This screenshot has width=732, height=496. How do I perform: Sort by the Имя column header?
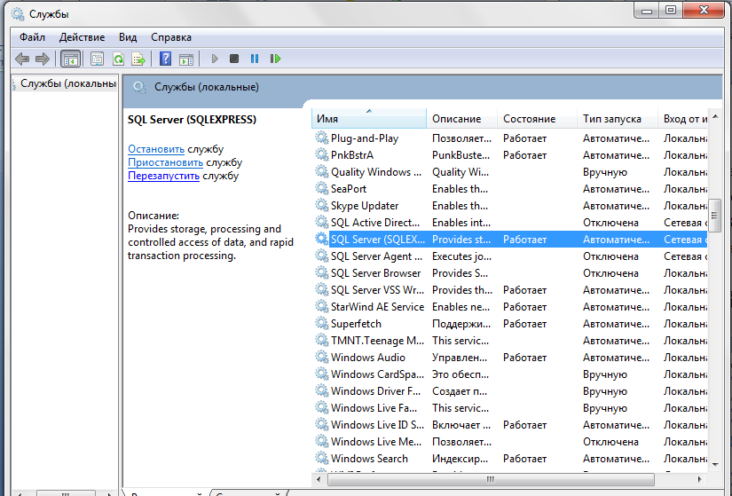369,119
